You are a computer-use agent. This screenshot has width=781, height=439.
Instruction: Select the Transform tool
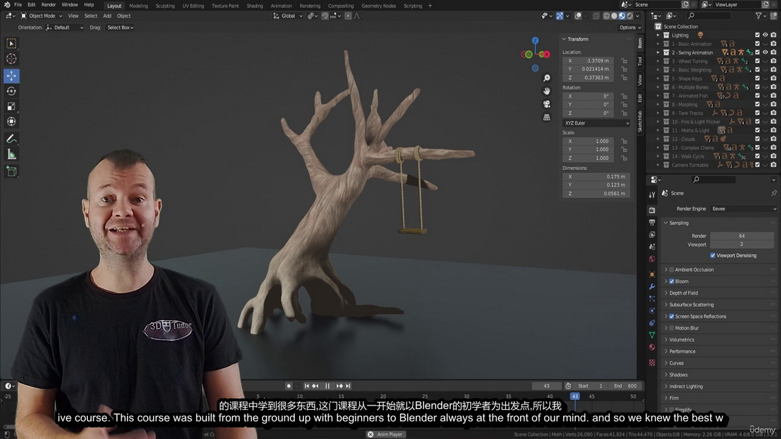click(x=11, y=122)
